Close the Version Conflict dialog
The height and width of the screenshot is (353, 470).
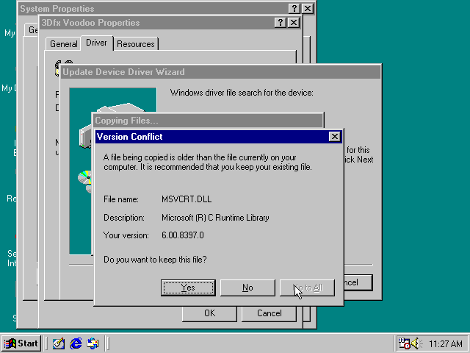334,137
